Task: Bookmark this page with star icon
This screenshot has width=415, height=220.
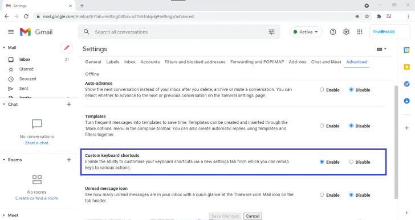Action: [x=367, y=16]
